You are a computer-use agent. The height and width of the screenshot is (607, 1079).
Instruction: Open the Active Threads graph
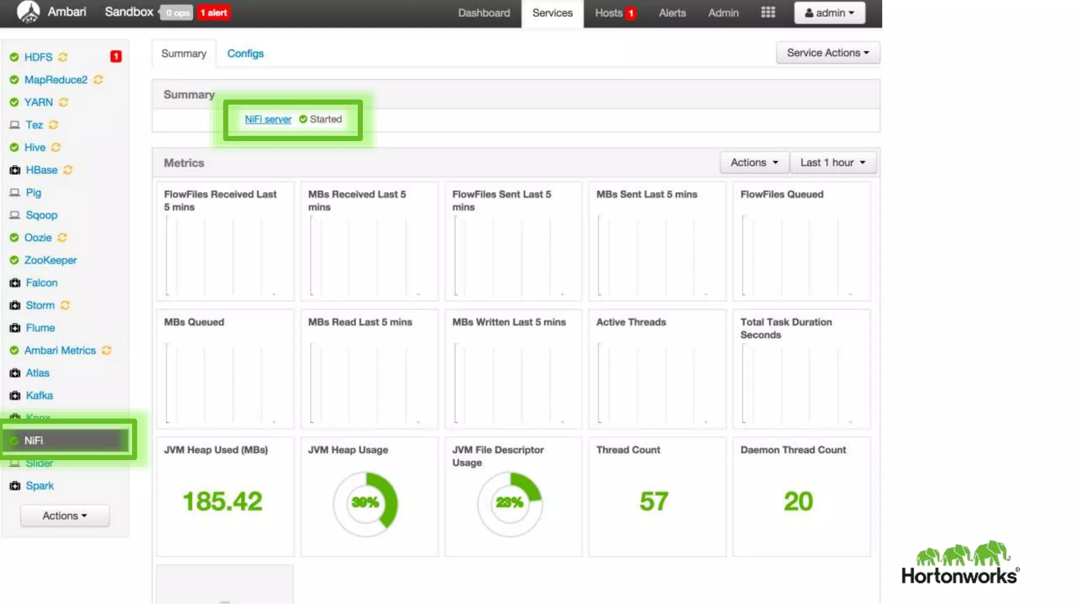pyautogui.click(x=657, y=369)
